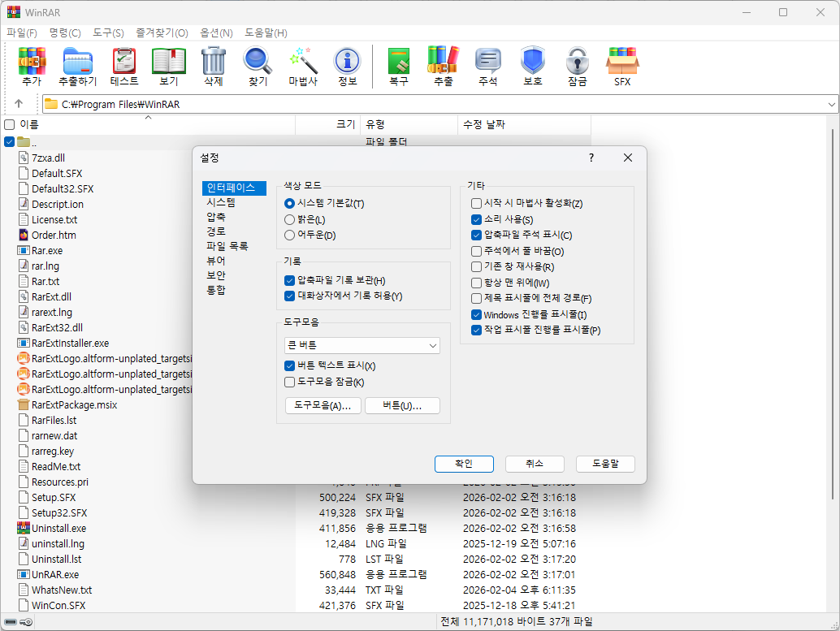Switch to the 파일 목록 settings category
This screenshot has width=840, height=631.
[x=227, y=246]
